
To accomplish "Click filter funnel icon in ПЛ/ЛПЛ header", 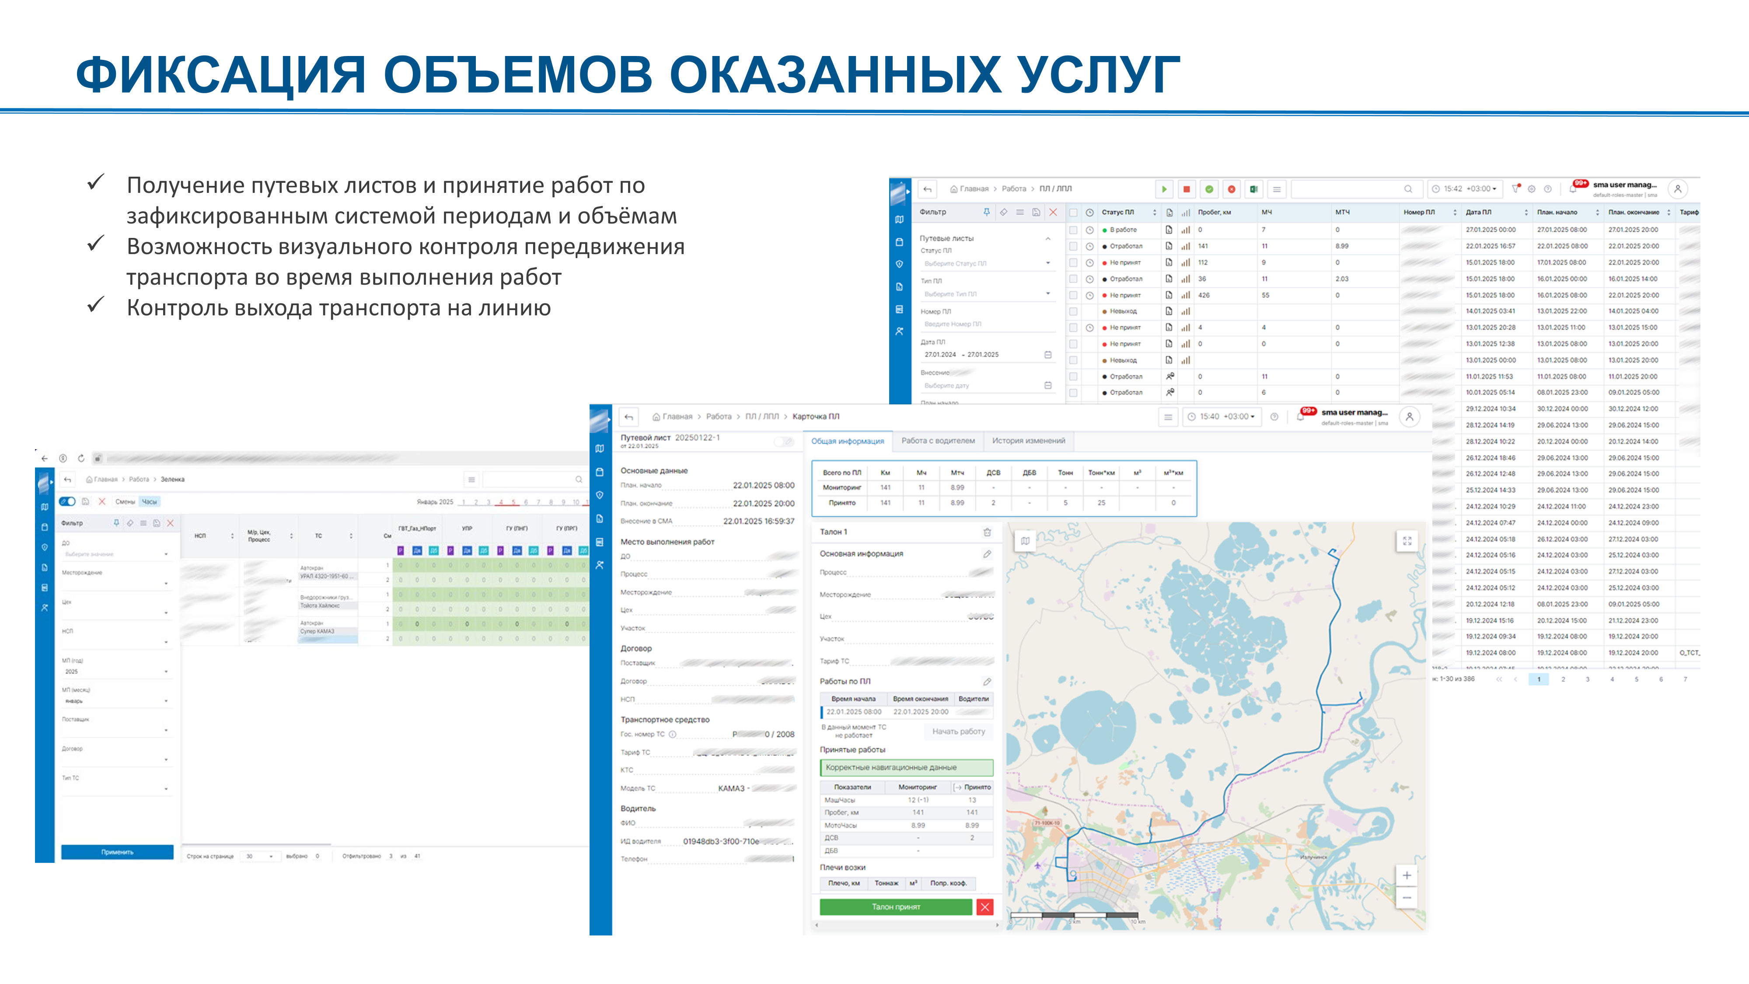I will click(1515, 189).
